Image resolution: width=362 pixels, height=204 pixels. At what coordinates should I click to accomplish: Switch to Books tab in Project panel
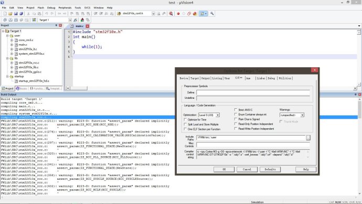point(22,88)
